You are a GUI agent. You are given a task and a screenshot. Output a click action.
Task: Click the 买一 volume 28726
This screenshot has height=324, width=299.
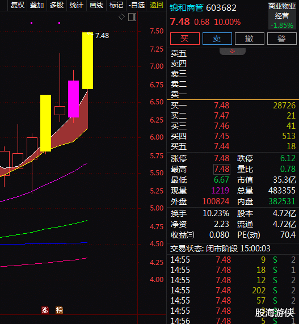tap(284, 106)
